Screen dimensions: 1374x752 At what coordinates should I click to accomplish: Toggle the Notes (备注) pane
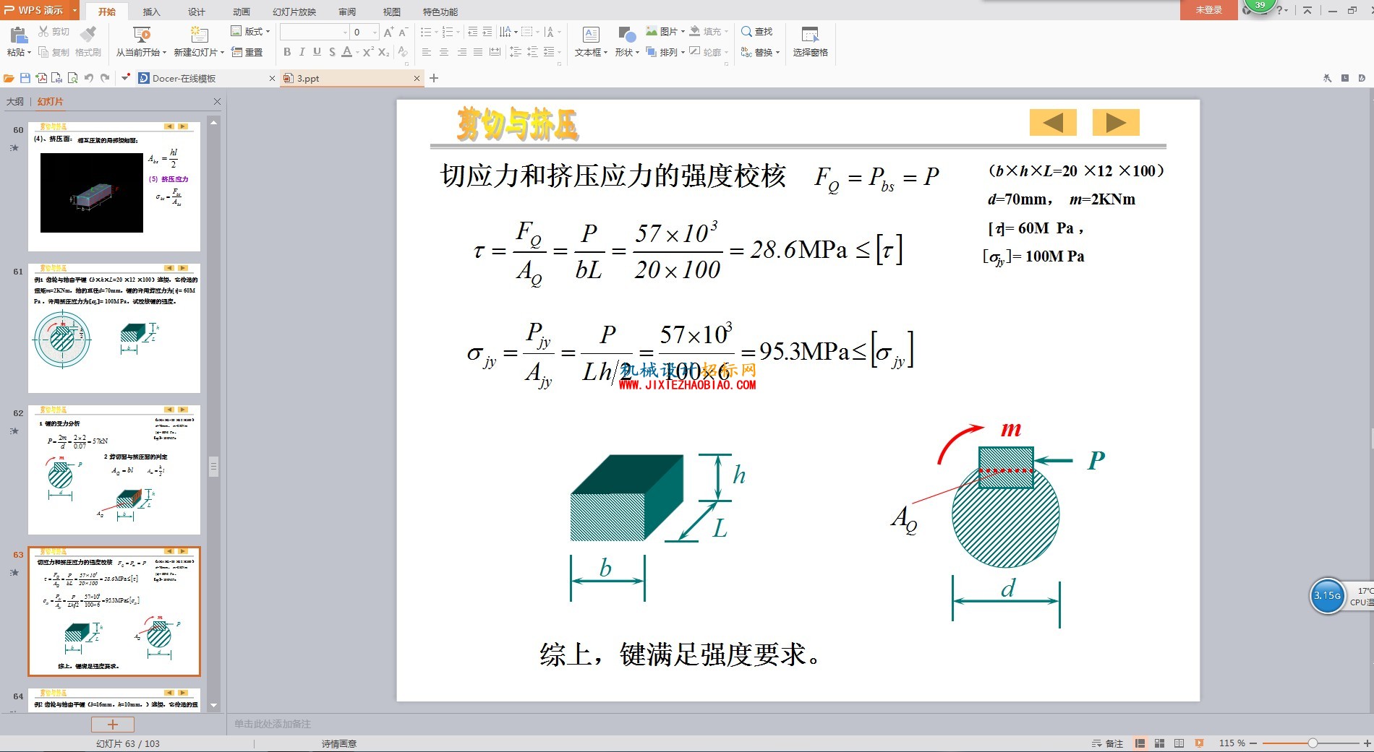pos(1107,743)
